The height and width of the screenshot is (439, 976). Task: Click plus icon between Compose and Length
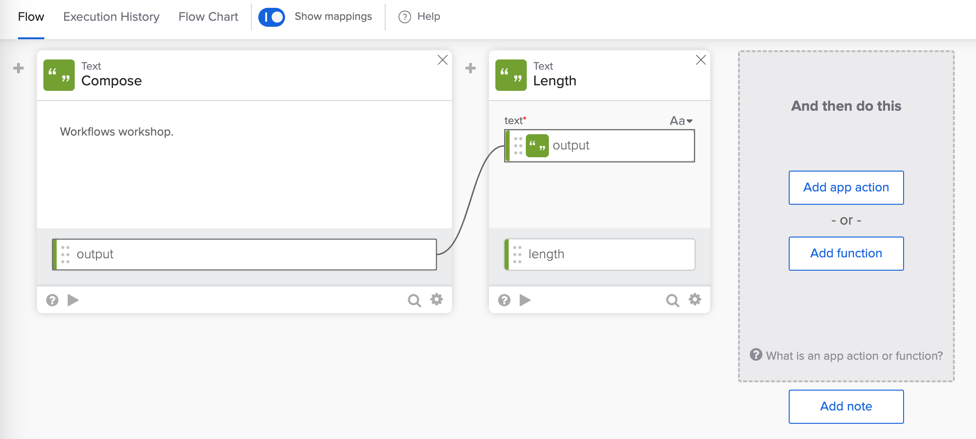point(470,68)
